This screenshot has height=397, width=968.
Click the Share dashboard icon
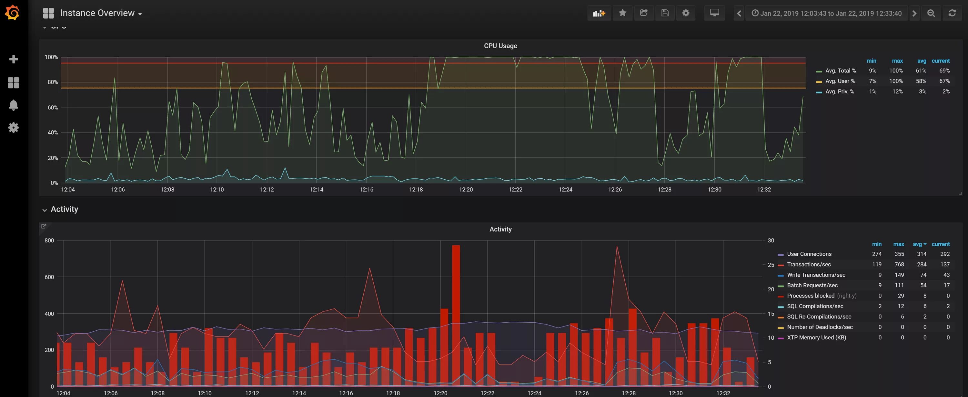[x=644, y=13]
